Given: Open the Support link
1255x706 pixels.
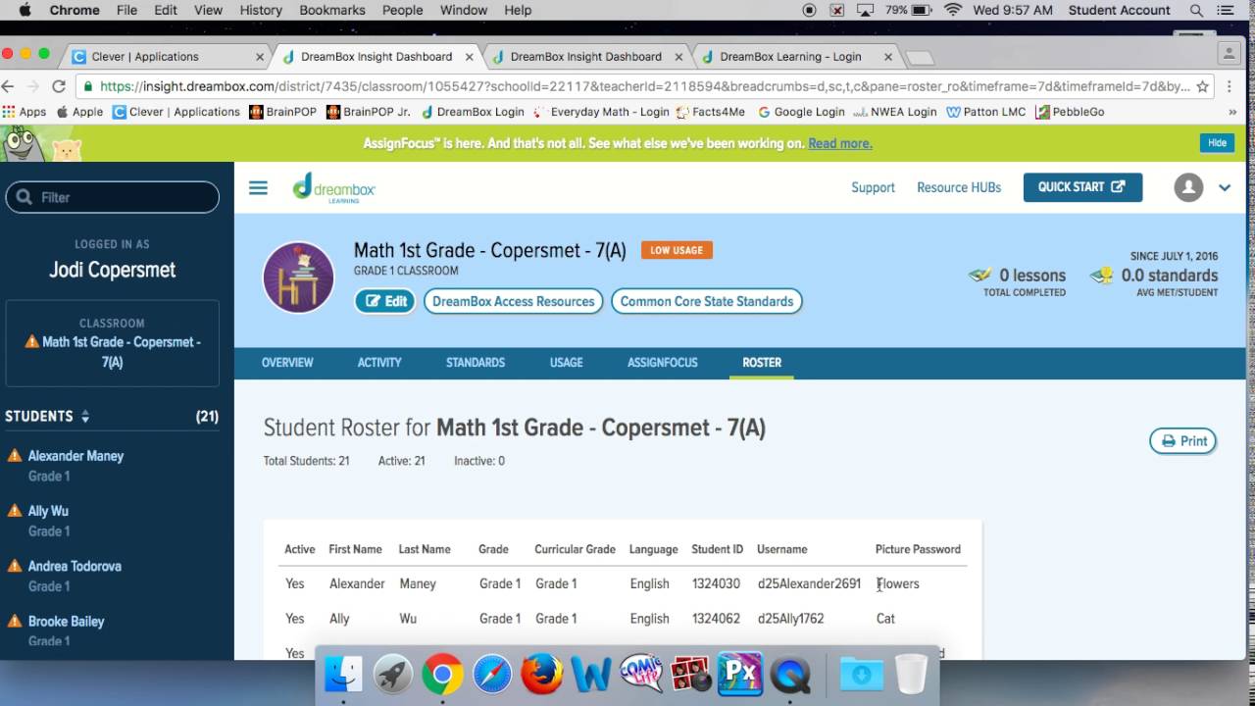Looking at the screenshot, I should [873, 187].
